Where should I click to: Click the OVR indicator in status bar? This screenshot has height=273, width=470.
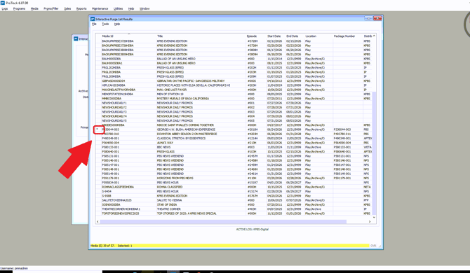[x=373, y=246]
